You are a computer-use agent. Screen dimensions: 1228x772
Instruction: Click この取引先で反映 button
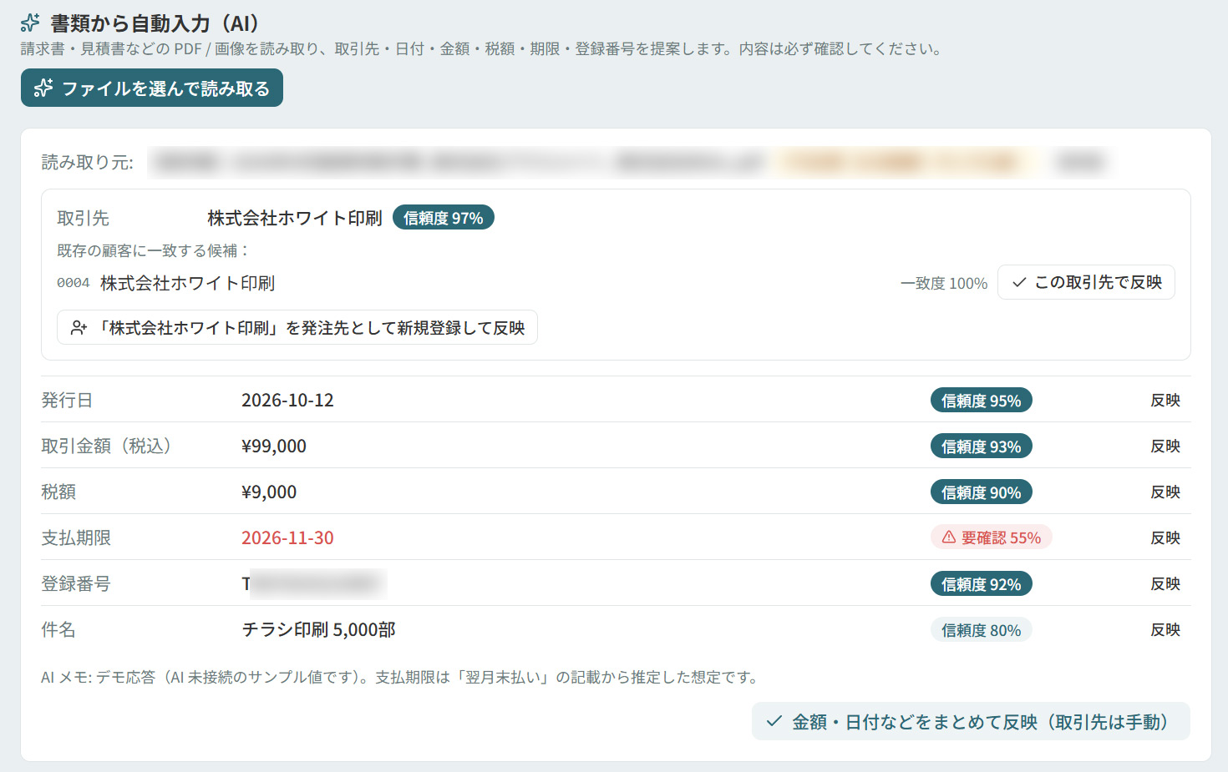(x=1086, y=282)
